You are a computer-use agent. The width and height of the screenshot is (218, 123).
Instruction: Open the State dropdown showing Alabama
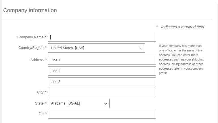coord(76,103)
